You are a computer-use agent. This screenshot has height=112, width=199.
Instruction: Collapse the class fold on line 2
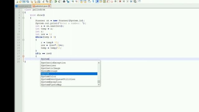pyautogui.click(x=24, y=12)
